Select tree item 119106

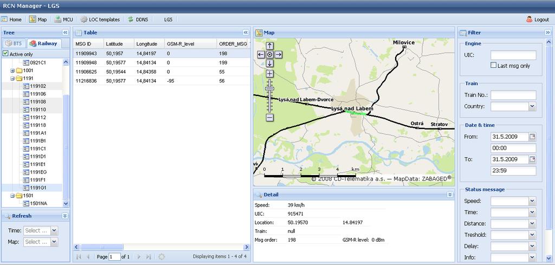pos(38,94)
